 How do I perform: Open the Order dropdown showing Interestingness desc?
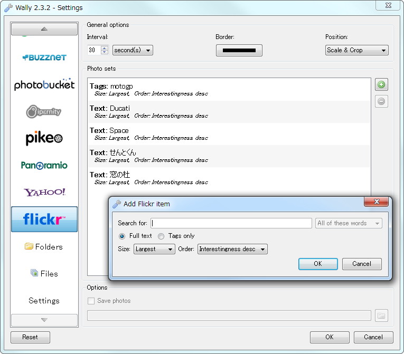click(x=232, y=249)
